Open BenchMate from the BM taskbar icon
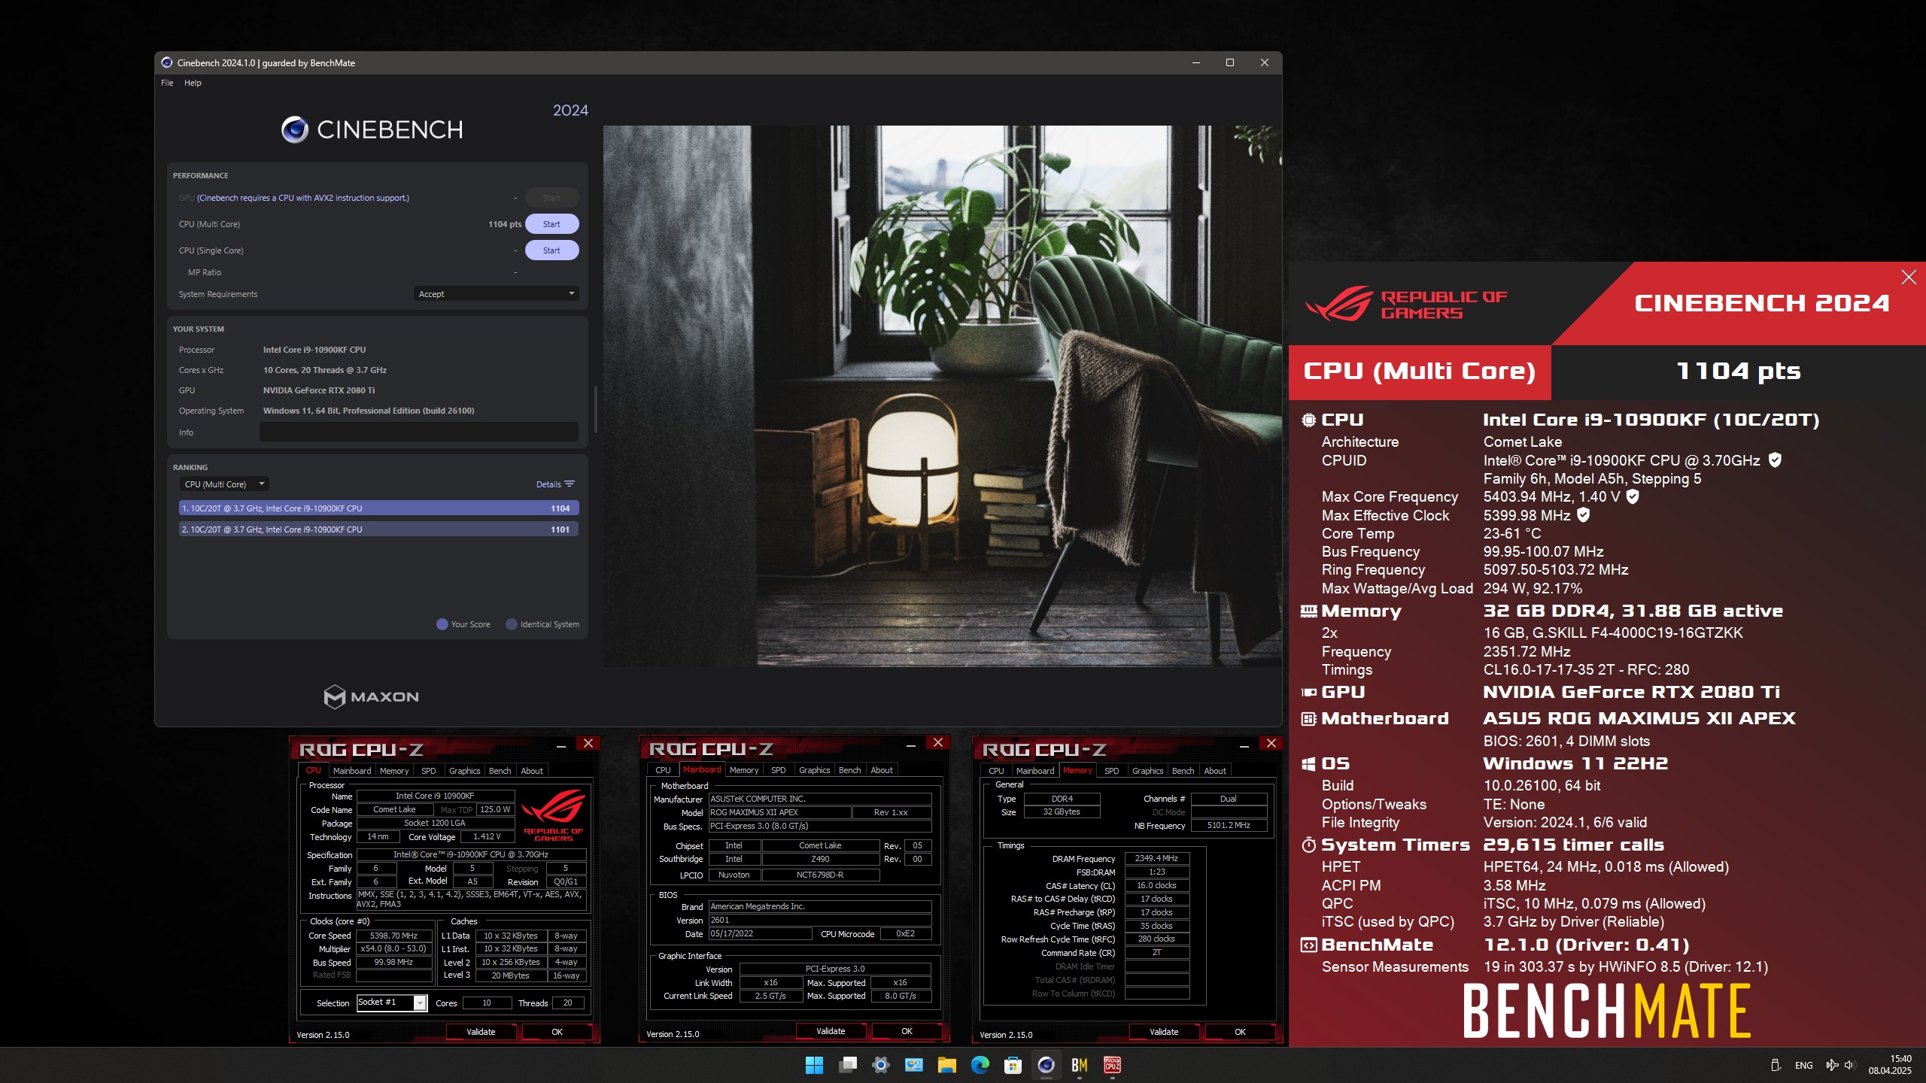 1080,1065
